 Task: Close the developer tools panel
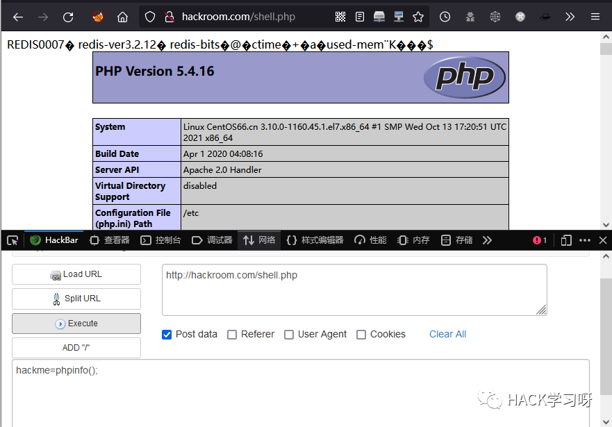pos(603,240)
